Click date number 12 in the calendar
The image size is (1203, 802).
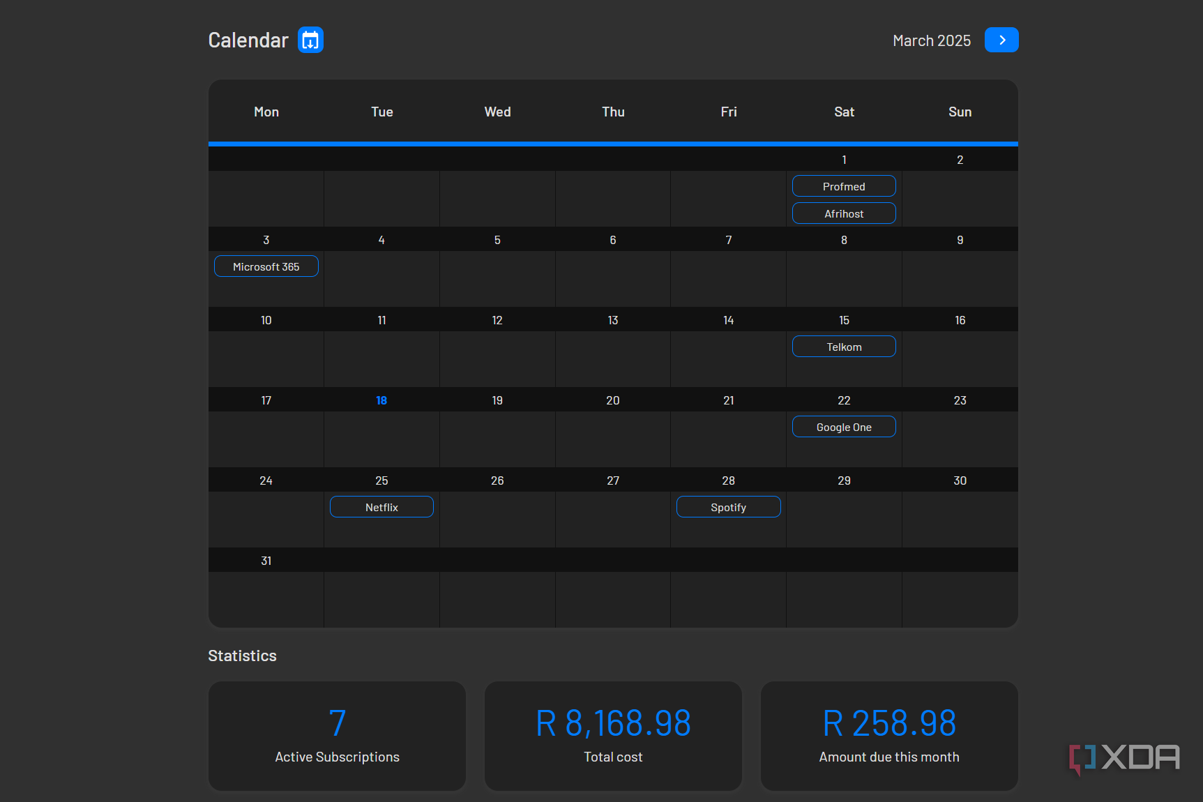497,320
